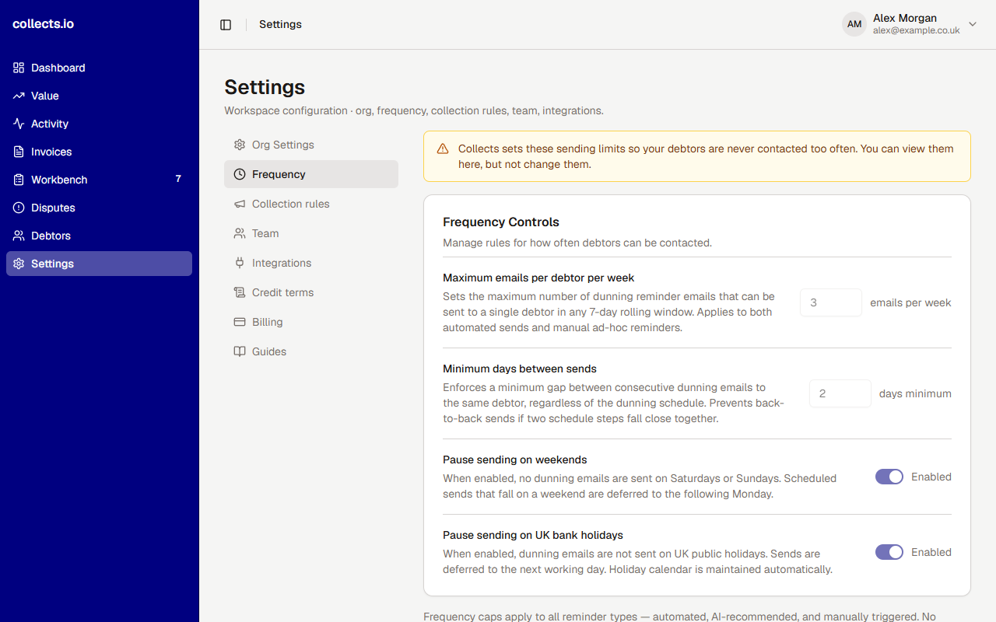Click the Team users icon
Image resolution: width=996 pixels, height=622 pixels.
click(x=240, y=233)
